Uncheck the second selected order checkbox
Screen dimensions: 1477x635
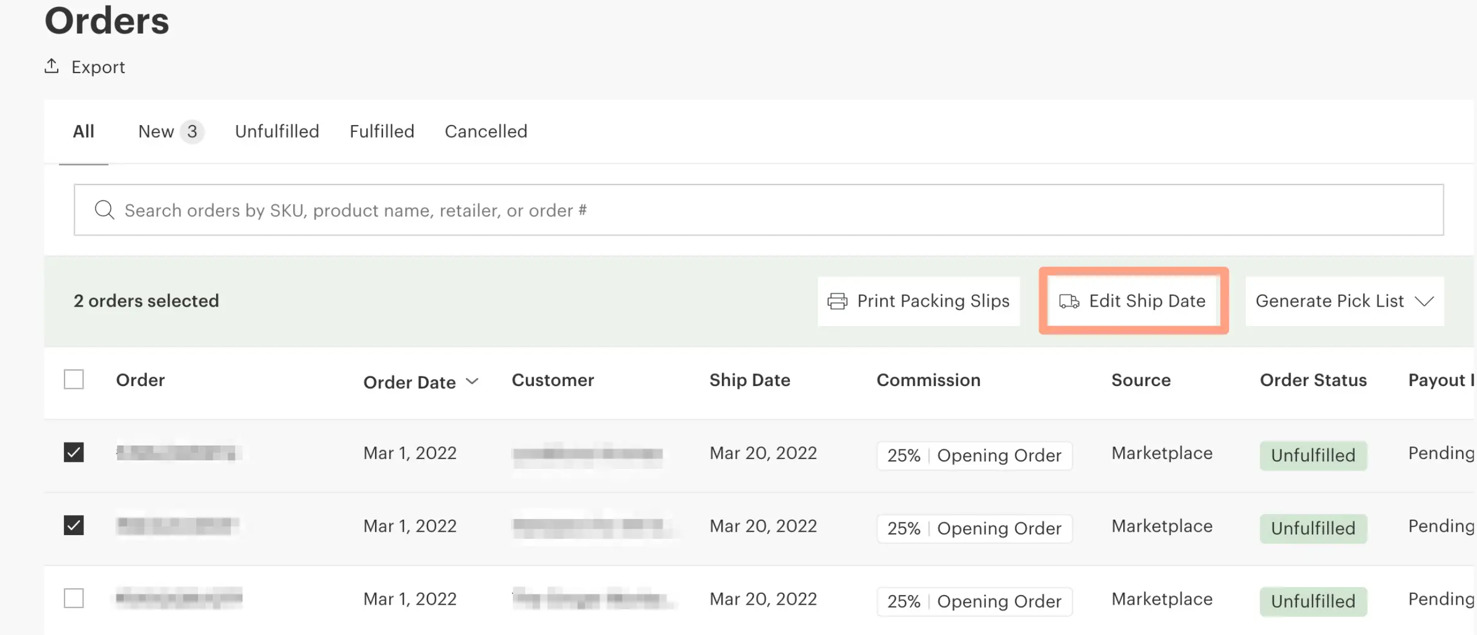[74, 525]
